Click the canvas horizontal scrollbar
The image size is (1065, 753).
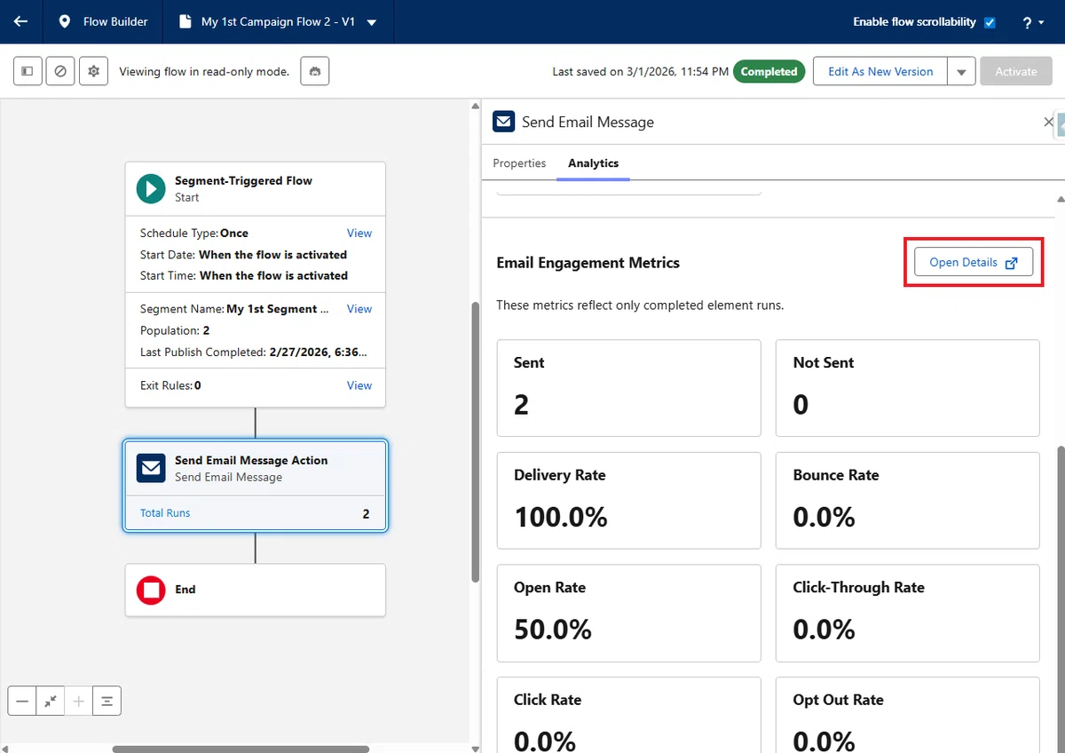tap(240, 749)
